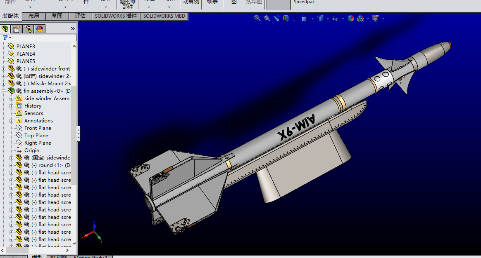
Task: Click the PLANE3 plane icon
Action: (11, 46)
